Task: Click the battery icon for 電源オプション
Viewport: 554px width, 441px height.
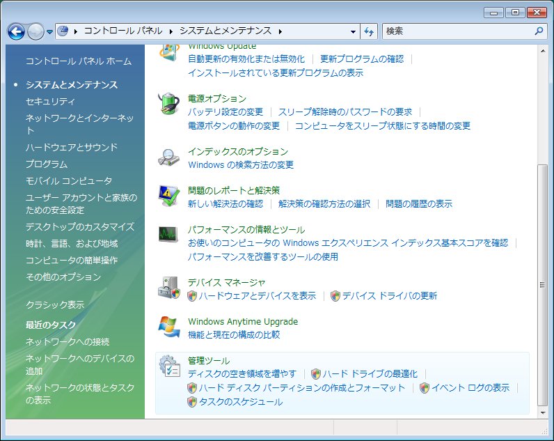Action: pos(168,104)
